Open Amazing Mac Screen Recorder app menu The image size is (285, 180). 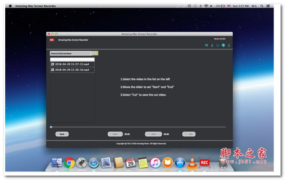[x=36, y=6]
